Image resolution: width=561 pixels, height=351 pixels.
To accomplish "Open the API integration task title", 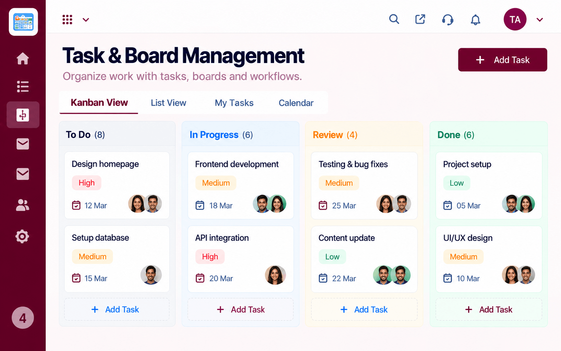I will (222, 238).
